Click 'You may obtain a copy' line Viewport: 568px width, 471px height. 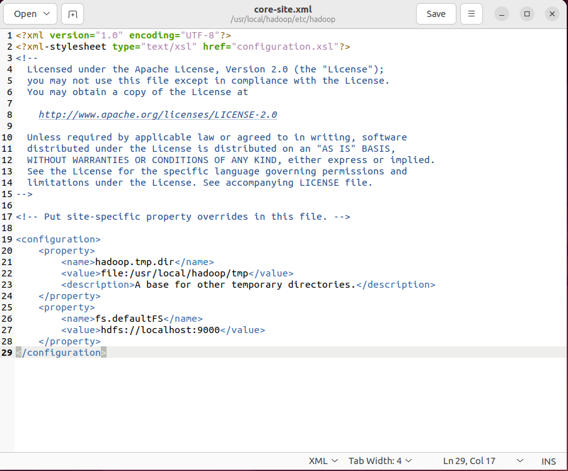(x=137, y=92)
